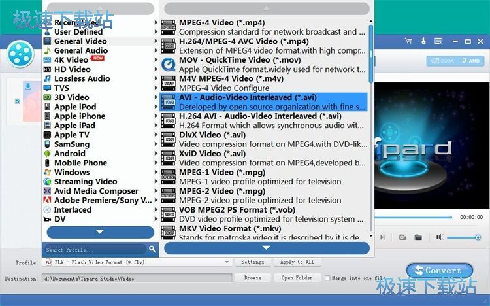Choose the H.264 AVI format icon
This screenshot has height=306, width=490.
pos(168,121)
